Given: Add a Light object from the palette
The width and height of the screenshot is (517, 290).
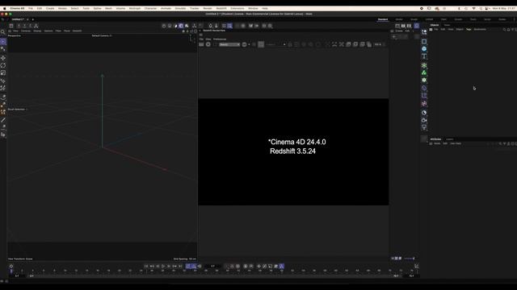Looking at the screenshot, I should 424,127.
